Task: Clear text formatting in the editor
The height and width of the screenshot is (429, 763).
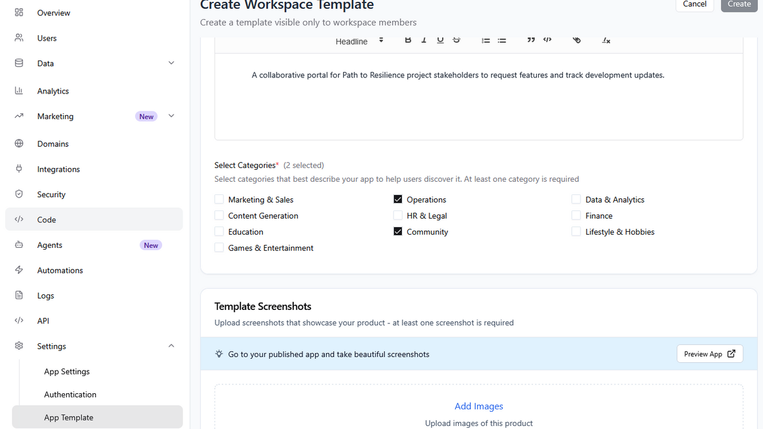Action: click(606, 40)
